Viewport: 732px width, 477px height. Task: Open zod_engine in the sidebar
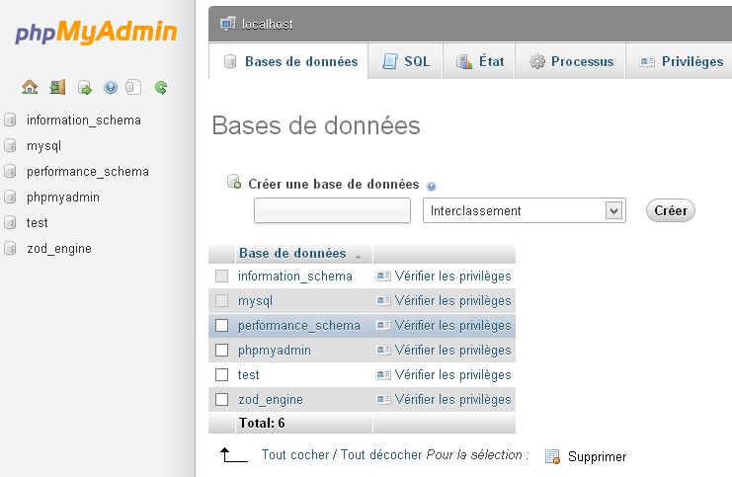pos(59,248)
